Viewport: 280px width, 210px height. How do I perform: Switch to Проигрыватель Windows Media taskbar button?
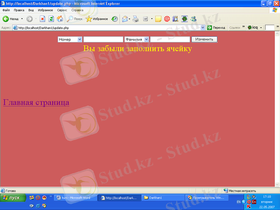tap(207, 198)
